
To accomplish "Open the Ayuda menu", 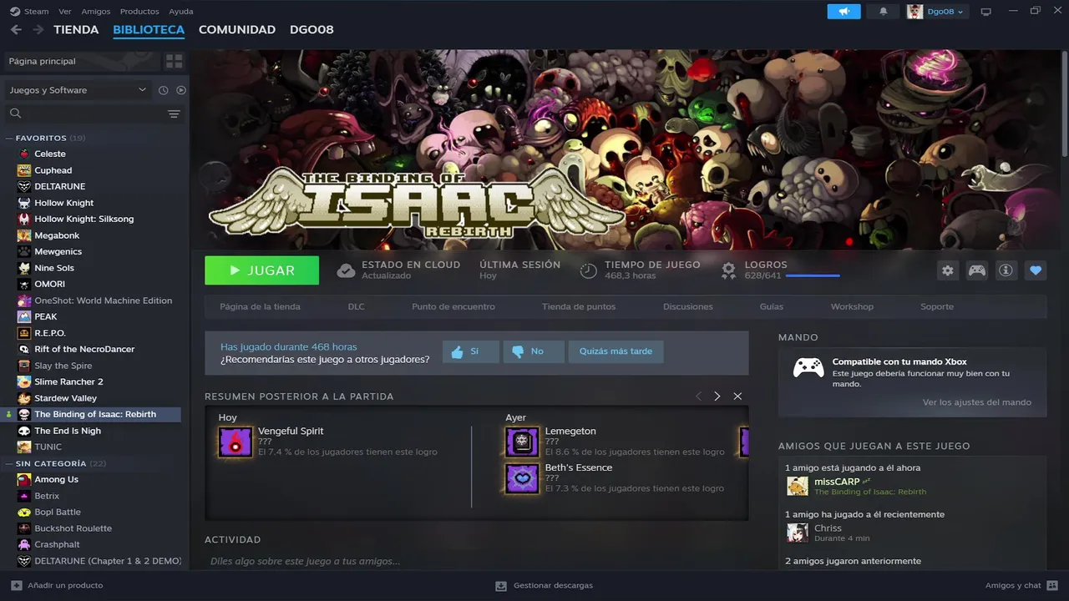I will point(180,12).
